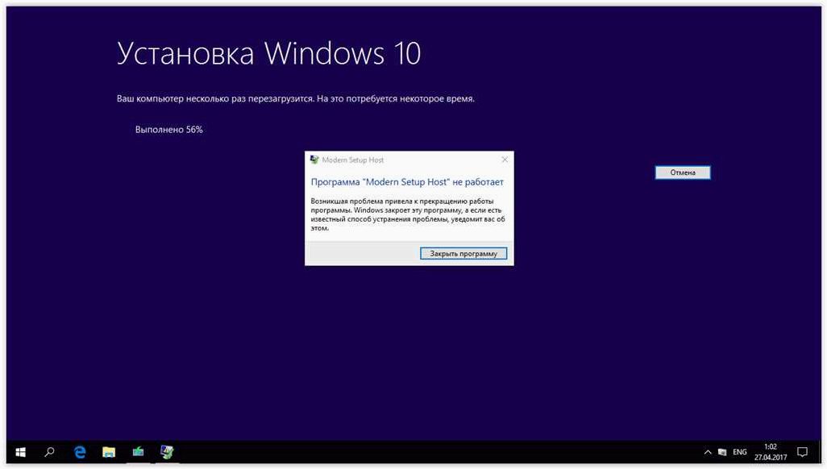Click 'Ваш компьютер несколько раз перезагрузится' text
The width and height of the screenshot is (827, 469).
pyautogui.click(x=214, y=98)
